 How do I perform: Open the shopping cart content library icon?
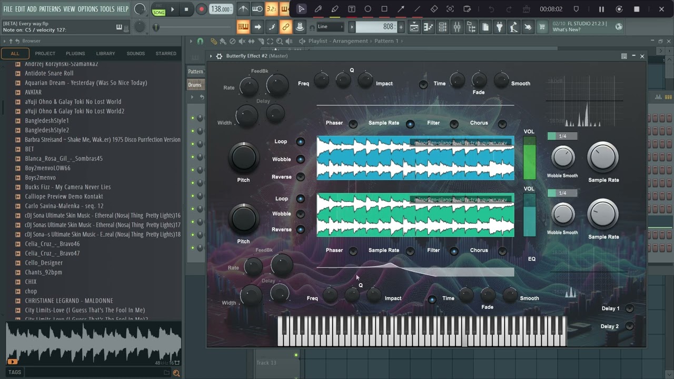tap(542, 27)
